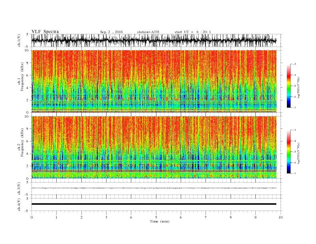Click tick label 6 on Time axis
316x244 pixels.
[181, 217]
